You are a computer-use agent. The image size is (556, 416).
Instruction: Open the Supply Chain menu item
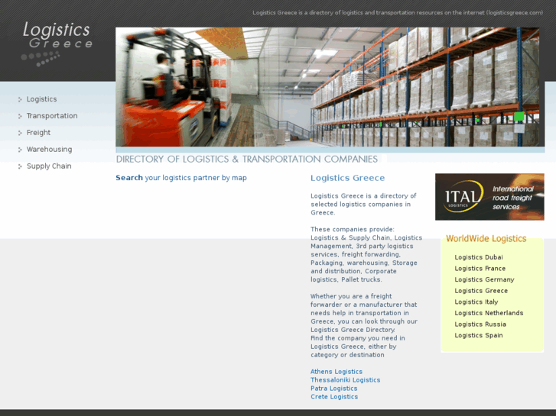(x=49, y=166)
